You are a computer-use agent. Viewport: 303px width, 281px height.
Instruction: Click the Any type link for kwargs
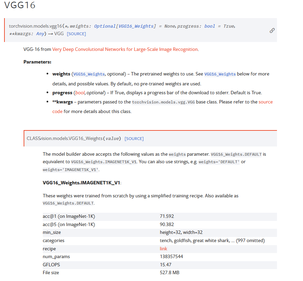[40, 33]
